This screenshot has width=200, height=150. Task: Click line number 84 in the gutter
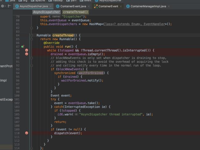tap(18, 35)
